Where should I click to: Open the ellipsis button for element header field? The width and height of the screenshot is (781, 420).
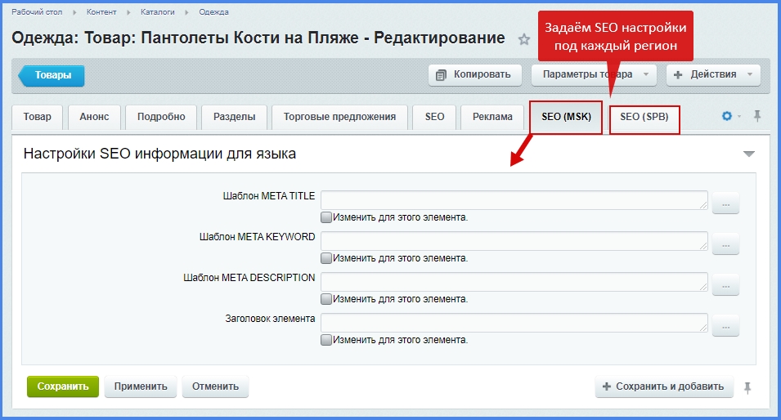725,325
